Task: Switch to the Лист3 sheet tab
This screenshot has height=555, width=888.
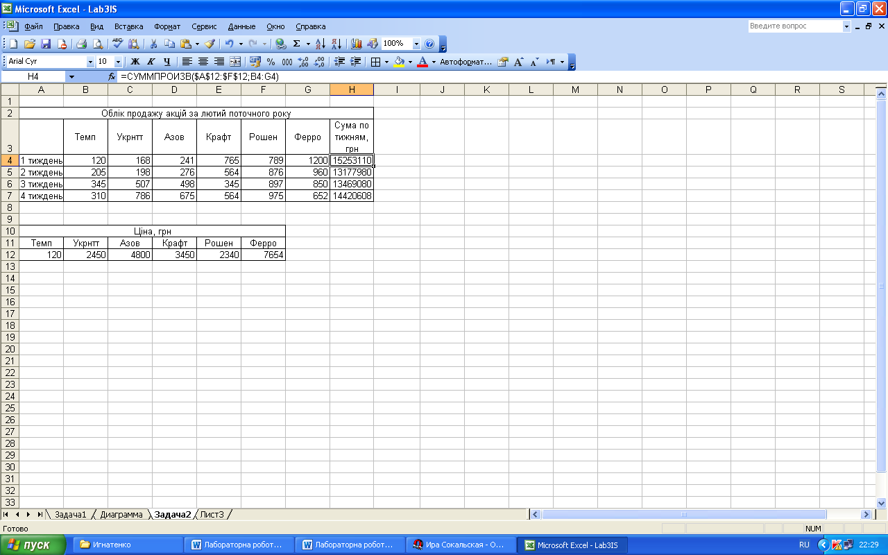Action: 212,514
